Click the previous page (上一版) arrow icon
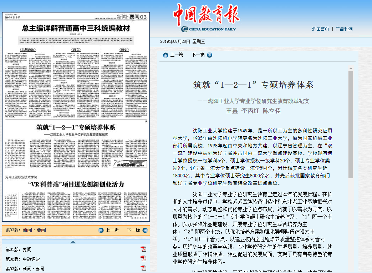372x273 pixels. point(101,230)
